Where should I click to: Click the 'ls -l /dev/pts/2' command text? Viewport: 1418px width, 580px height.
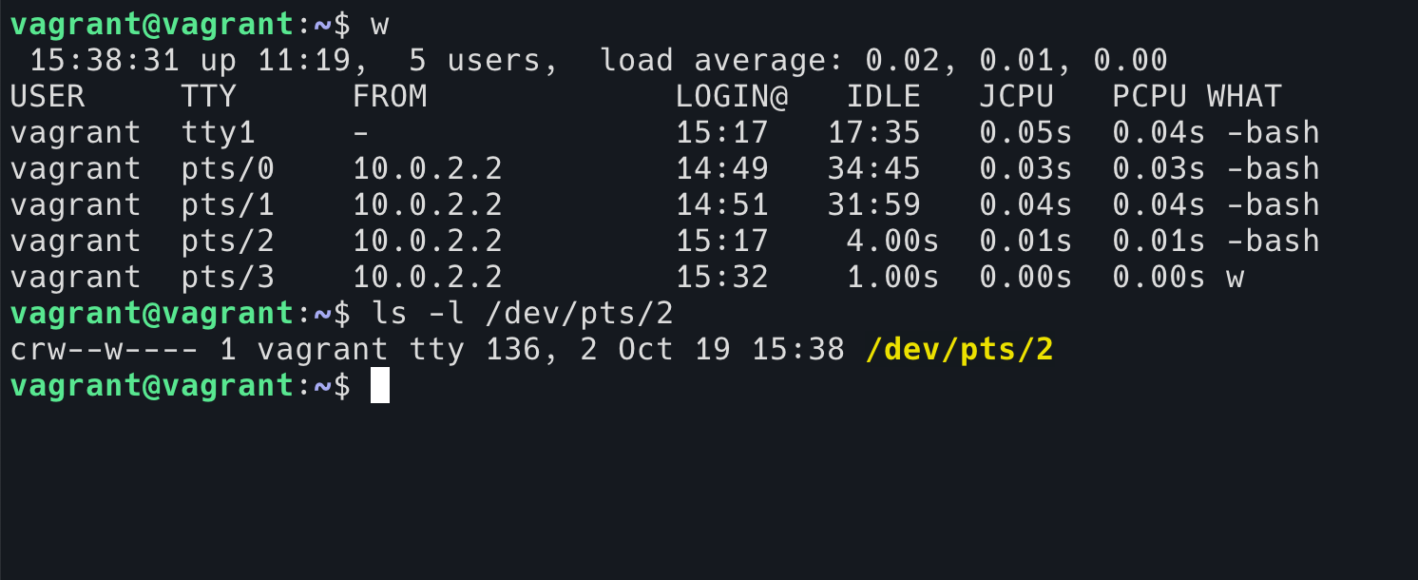(x=523, y=314)
